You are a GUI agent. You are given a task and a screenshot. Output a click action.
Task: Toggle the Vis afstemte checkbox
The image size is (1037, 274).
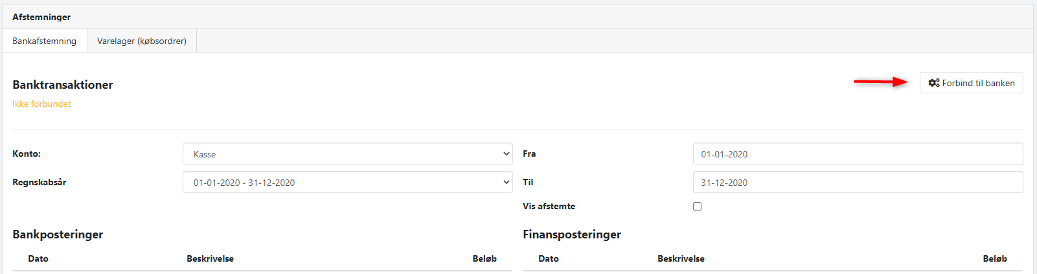click(697, 207)
